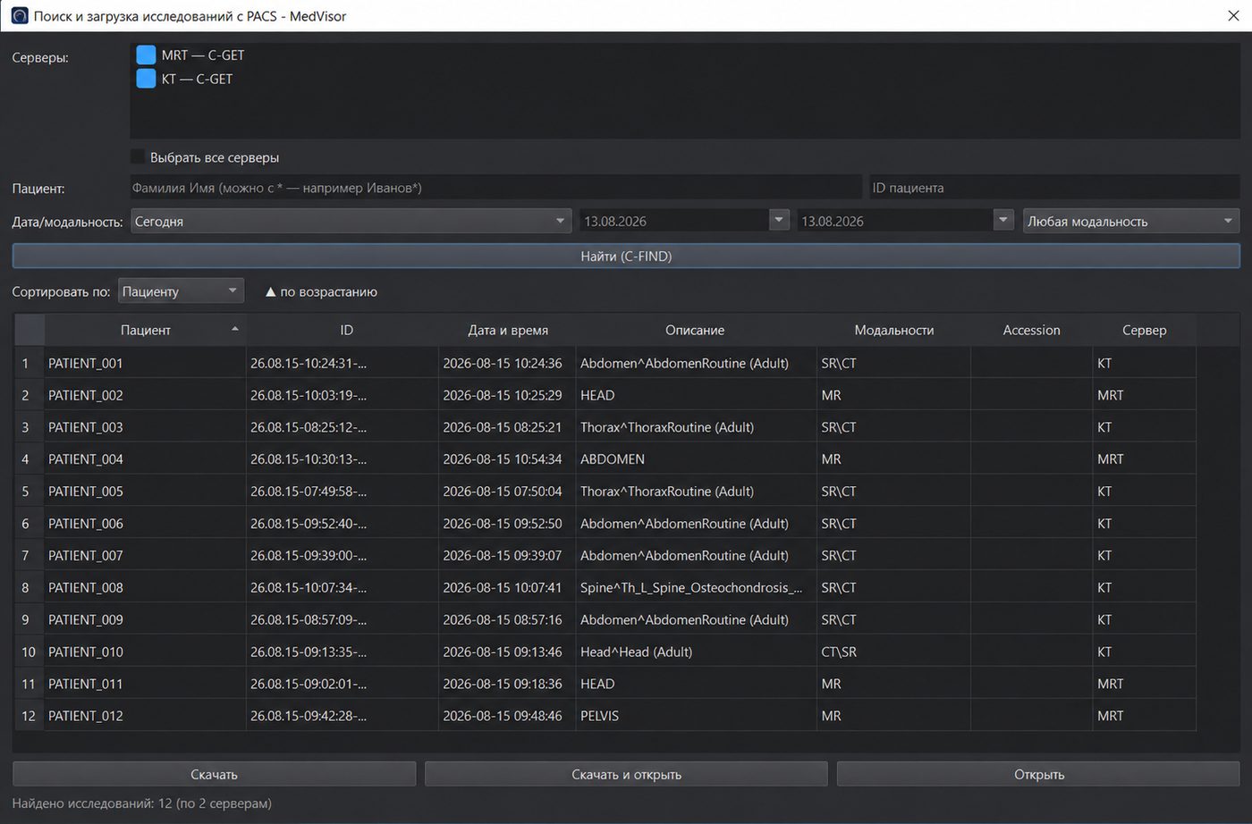1252x824 pixels.
Task: Click the 'CT\SR' modality cell
Action: pyautogui.click(x=893, y=652)
